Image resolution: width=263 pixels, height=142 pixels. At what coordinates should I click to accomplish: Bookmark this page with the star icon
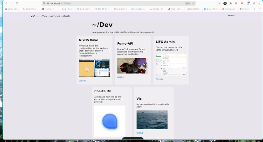pyautogui.click(x=193, y=3)
